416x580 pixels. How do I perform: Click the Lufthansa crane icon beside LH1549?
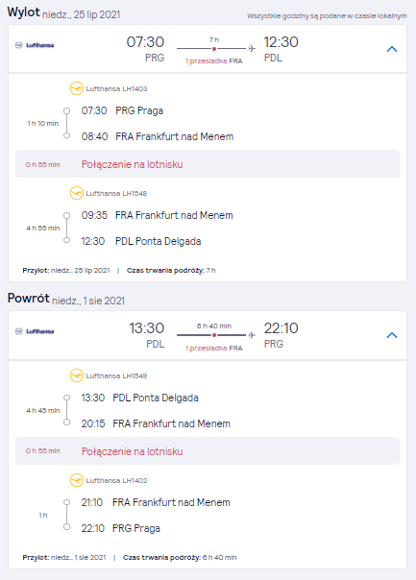(x=77, y=375)
